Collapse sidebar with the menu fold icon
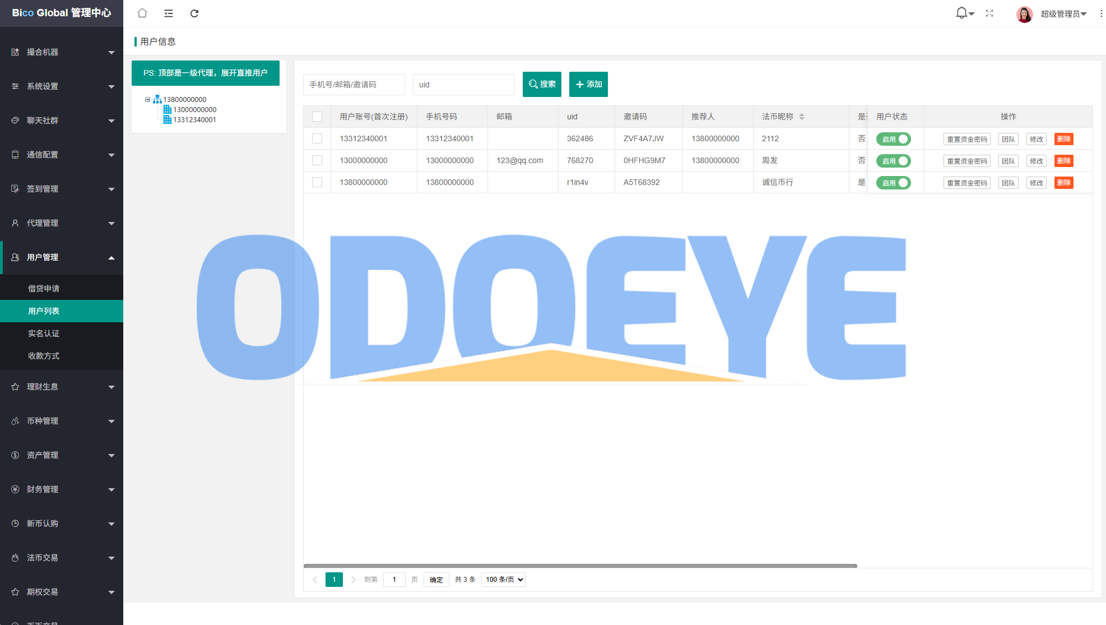The image size is (1106, 625). click(168, 13)
